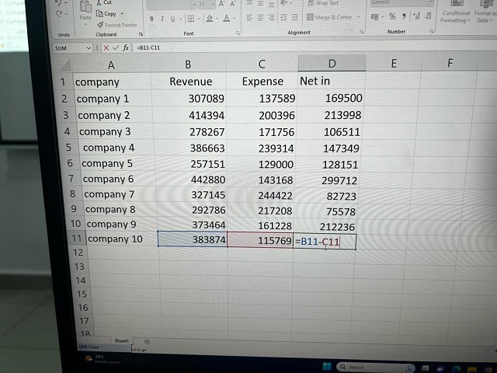Apply Percent Style format
The image size is (497, 373).
392,16
